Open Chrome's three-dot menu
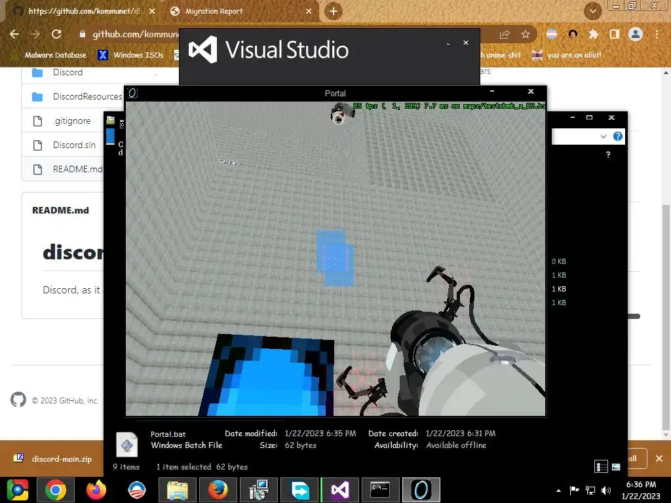 [657, 34]
